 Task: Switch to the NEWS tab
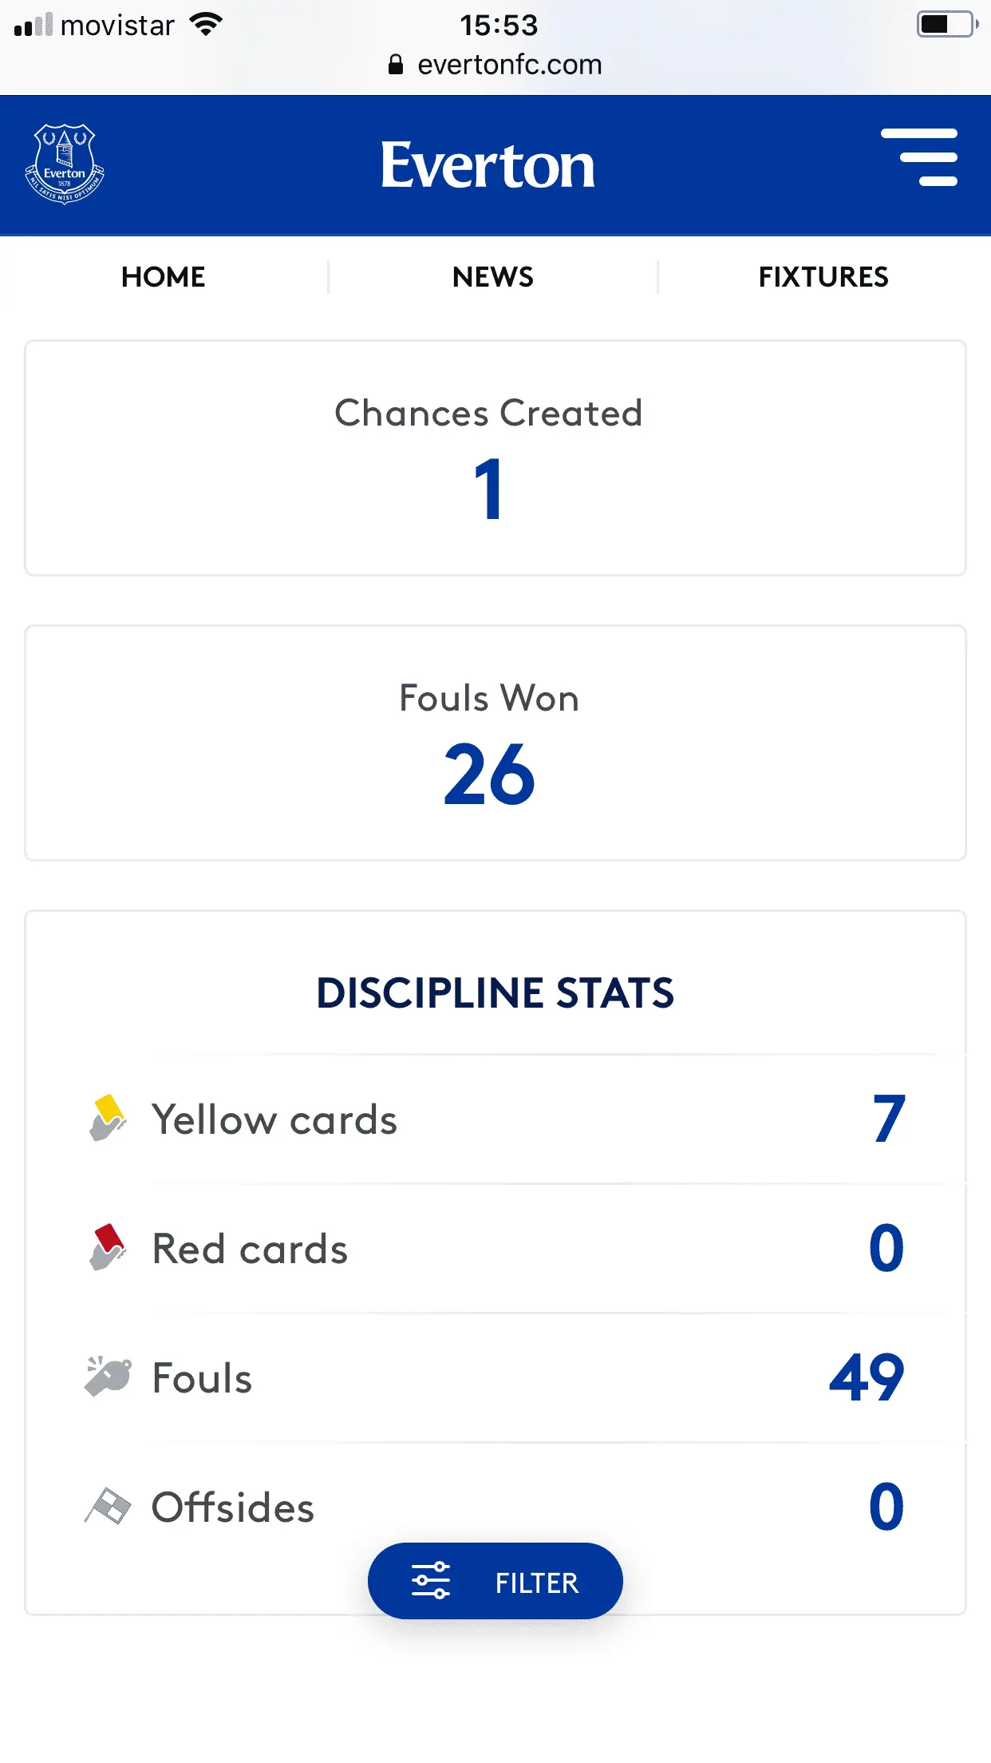tap(493, 277)
